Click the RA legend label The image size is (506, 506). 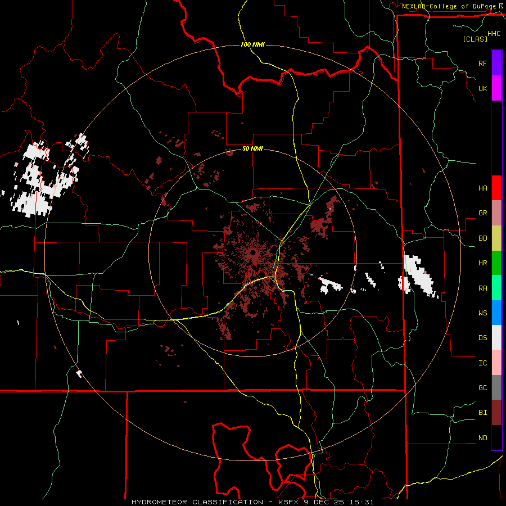(482, 288)
